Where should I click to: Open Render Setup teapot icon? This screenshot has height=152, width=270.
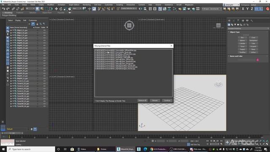(x=180, y=9)
